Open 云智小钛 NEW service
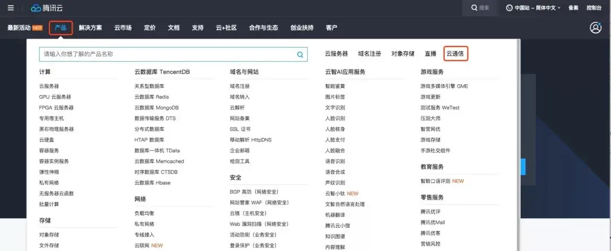611x251 pixels. coord(342,193)
